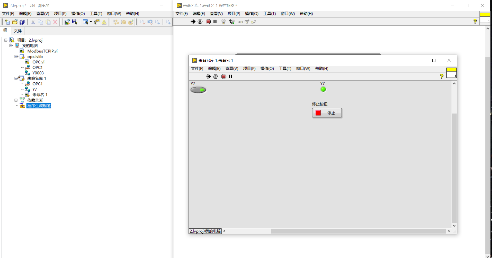Expand the 依赖关系 tree item
This screenshot has height=258, width=492.
(16, 100)
